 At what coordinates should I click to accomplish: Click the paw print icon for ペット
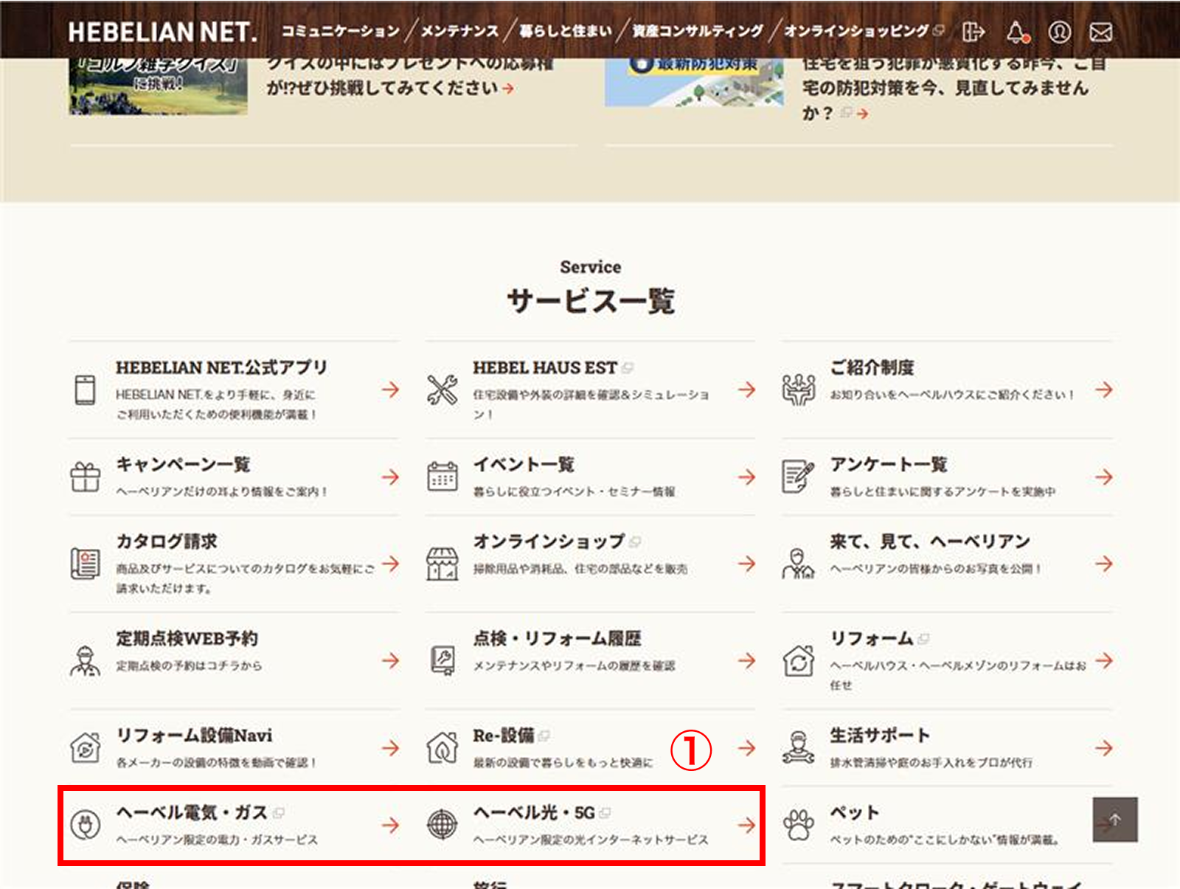point(798,824)
